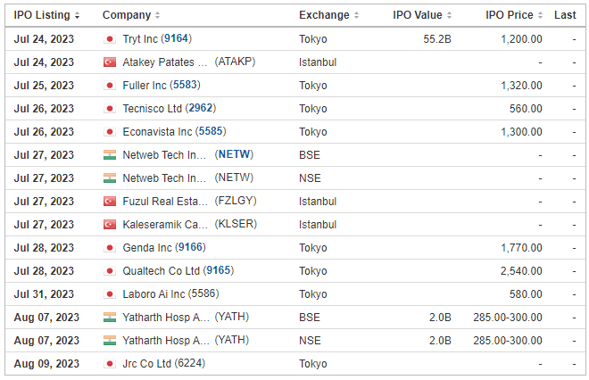Sort by Exchange column arrow icon
Screen dimensions: 589x380
[x=356, y=15]
